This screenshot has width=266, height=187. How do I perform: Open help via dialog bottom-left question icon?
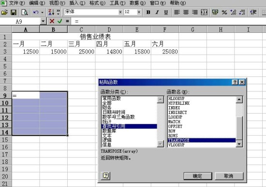[x=106, y=176]
